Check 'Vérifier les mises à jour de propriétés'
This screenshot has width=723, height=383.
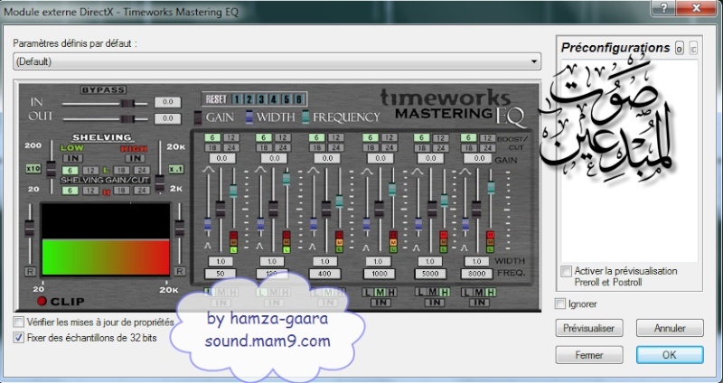point(19,322)
